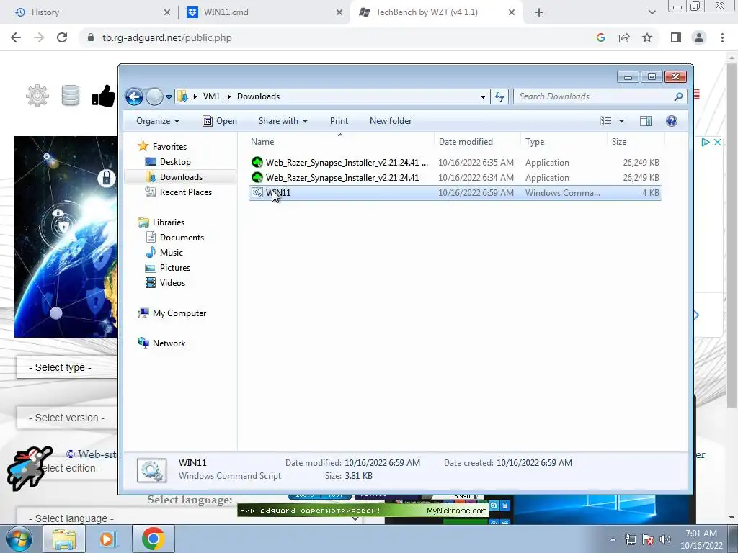
Task: Open Chrome from the taskbar
Action: [x=153, y=539]
